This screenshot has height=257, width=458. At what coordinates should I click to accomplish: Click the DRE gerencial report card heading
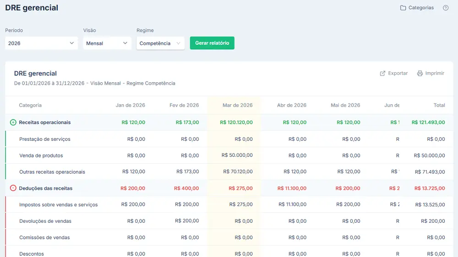[x=35, y=74]
